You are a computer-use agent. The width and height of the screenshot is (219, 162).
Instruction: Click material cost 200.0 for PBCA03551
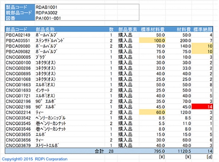point(185,41)
